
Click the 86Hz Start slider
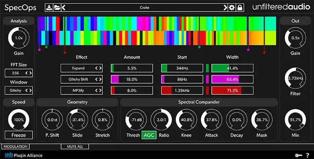(182, 79)
